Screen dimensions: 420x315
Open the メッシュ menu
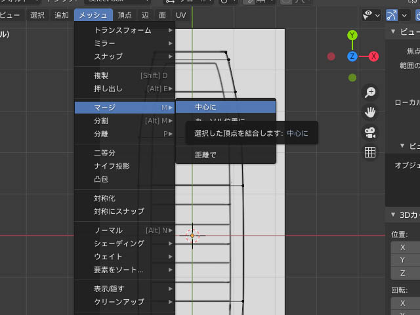(x=93, y=15)
